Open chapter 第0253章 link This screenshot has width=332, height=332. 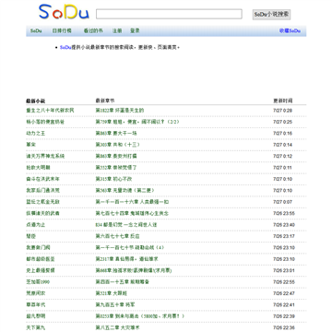(140, 316)
